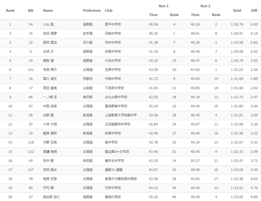Click Run 1 time 43.36
261x201 pixels.
point(153,115)
